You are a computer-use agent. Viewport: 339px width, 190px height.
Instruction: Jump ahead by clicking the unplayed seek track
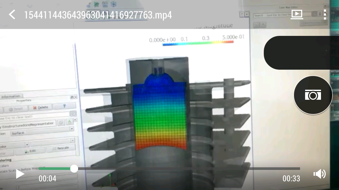coord(189,169)
